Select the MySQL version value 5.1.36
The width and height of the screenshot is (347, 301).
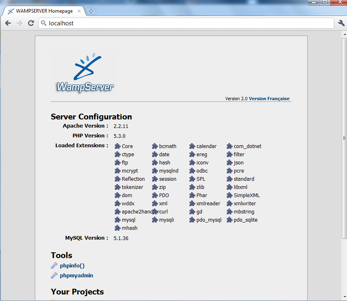click(121, 238)
